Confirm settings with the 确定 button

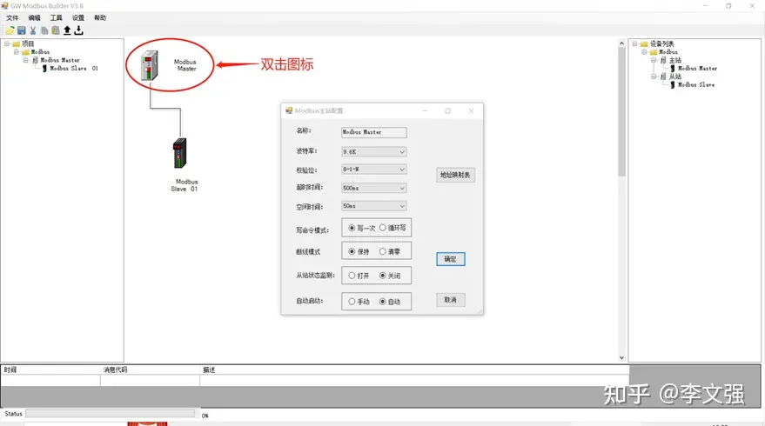pos(450,259)
